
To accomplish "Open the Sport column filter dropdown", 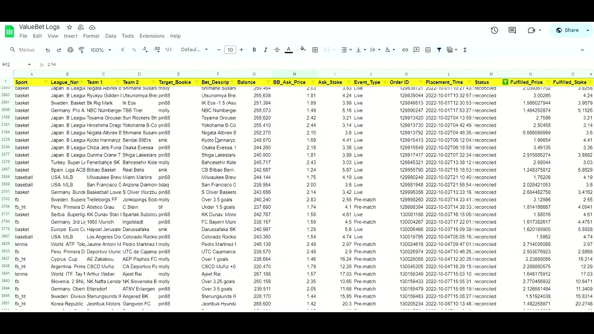I will 46,82.
